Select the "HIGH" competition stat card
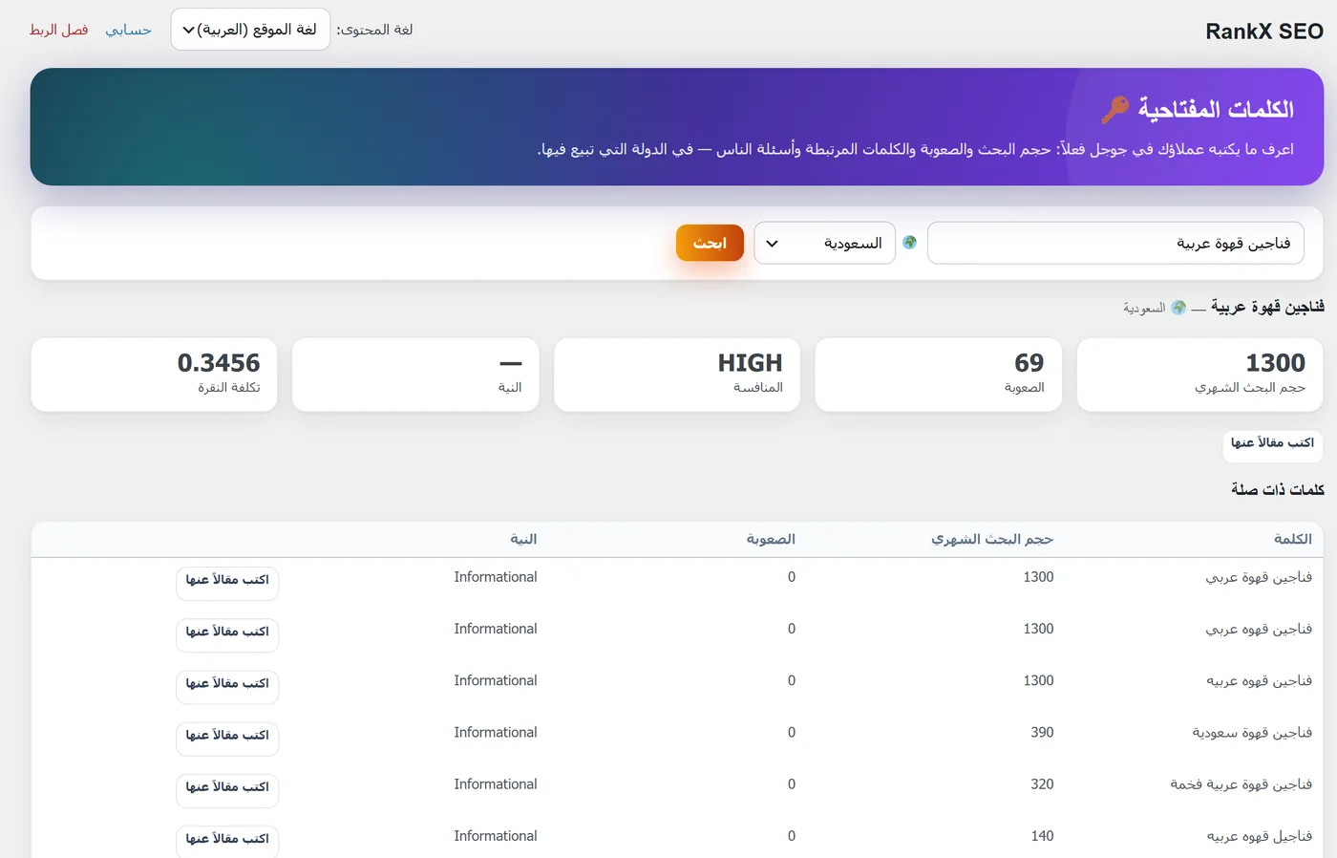 [x=677, y=375]
